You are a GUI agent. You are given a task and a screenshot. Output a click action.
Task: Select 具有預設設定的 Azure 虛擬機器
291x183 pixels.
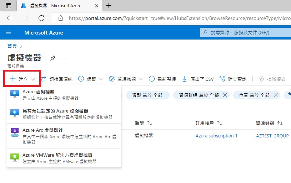pos(64,114)
